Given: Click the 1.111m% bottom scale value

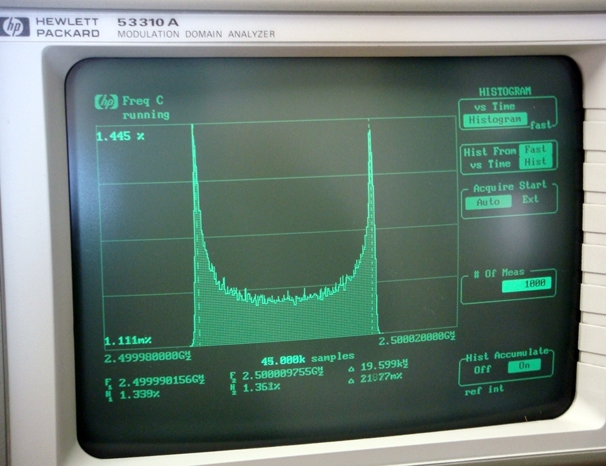Looking at the screenshot, I should (128, 341).
